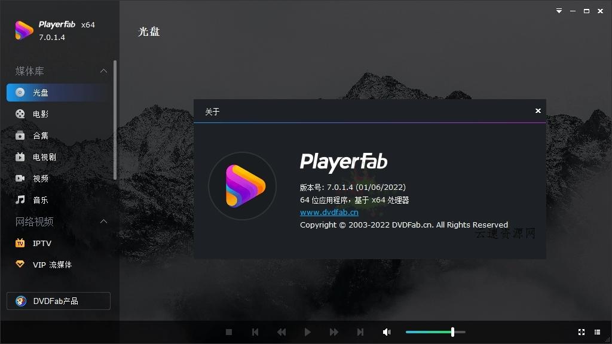This screenshot has height=344, width=612.
Task: Open the 合集 collections section
Action: (40, 136)
